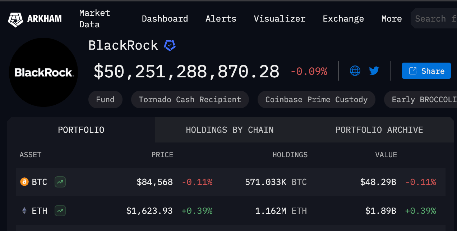The image size is (457, 231).
Task: Open the Alerts section
Action: (x=221, y=19)
